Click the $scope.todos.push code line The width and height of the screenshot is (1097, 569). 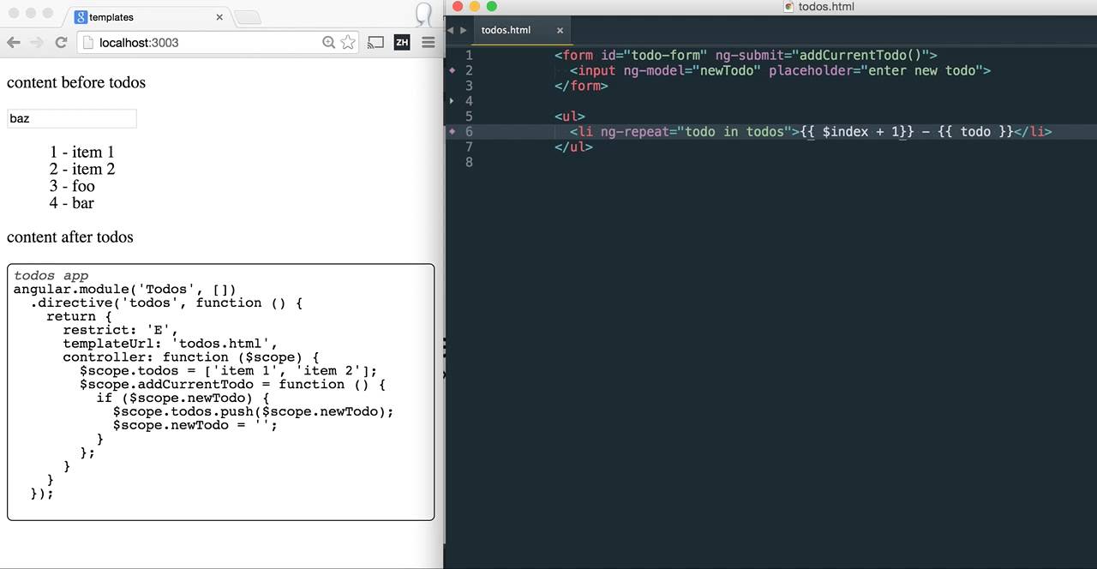[x=254, y=411]
